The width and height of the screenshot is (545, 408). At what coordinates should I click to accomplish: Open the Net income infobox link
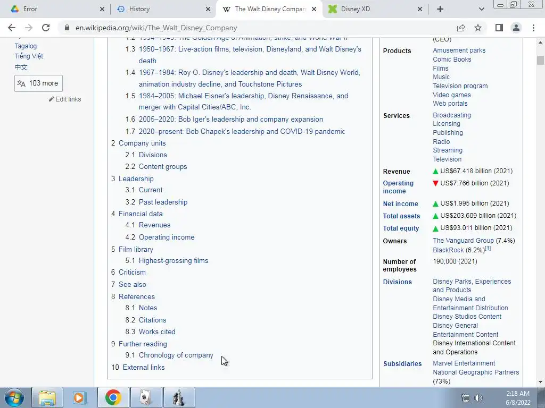(x=400, y=204)
